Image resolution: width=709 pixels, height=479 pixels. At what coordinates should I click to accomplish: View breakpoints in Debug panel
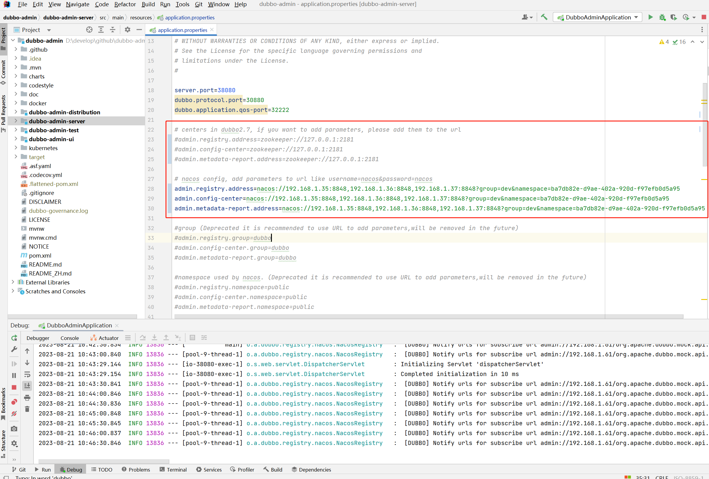(14, 402)
